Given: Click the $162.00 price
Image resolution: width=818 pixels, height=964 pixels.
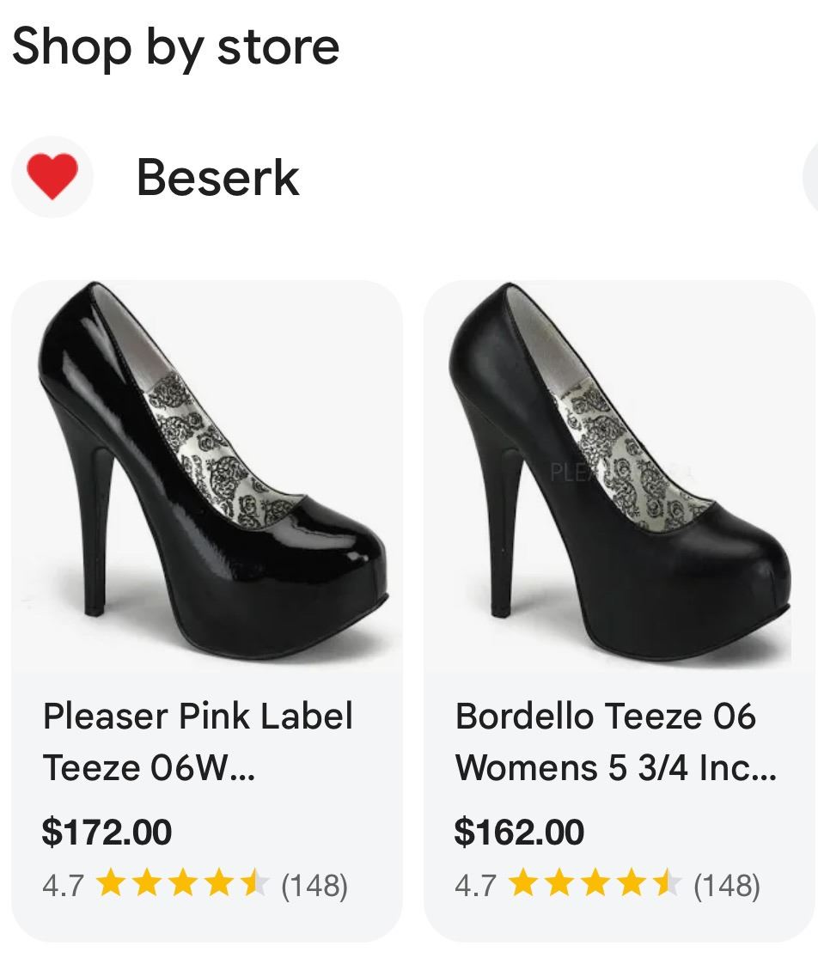Looking at the screenshot, I should [x=519, y=832].
